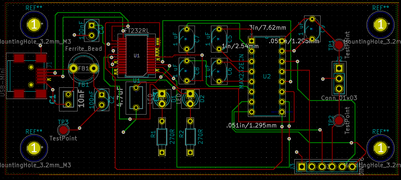Select the round pad of capacitor C4
This screenshot has height=180, width=401.
point(92,35)
